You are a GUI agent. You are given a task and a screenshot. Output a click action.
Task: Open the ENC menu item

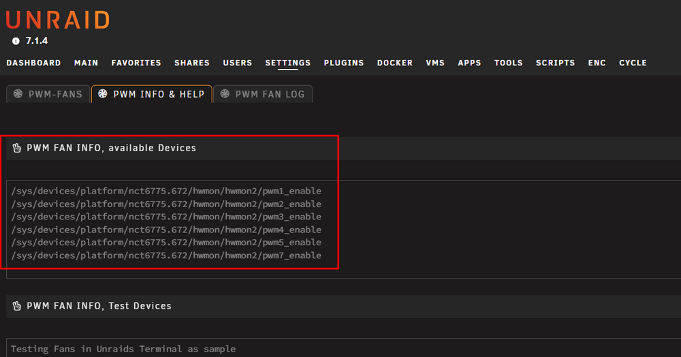[x=597, y=63]
